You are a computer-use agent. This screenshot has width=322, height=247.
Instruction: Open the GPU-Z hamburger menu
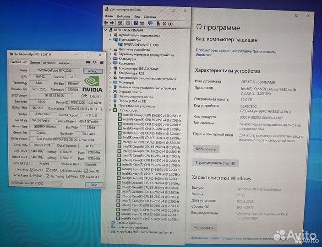pos(102,62)
